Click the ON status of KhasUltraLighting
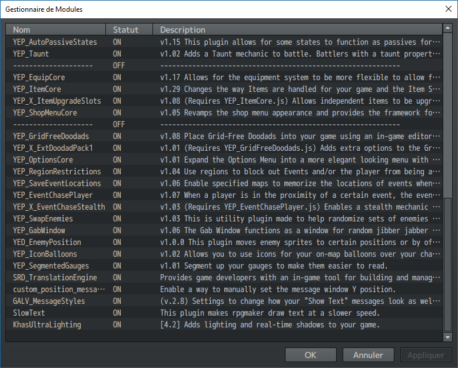This screenshot has width=458, height=368. point(117,325)
